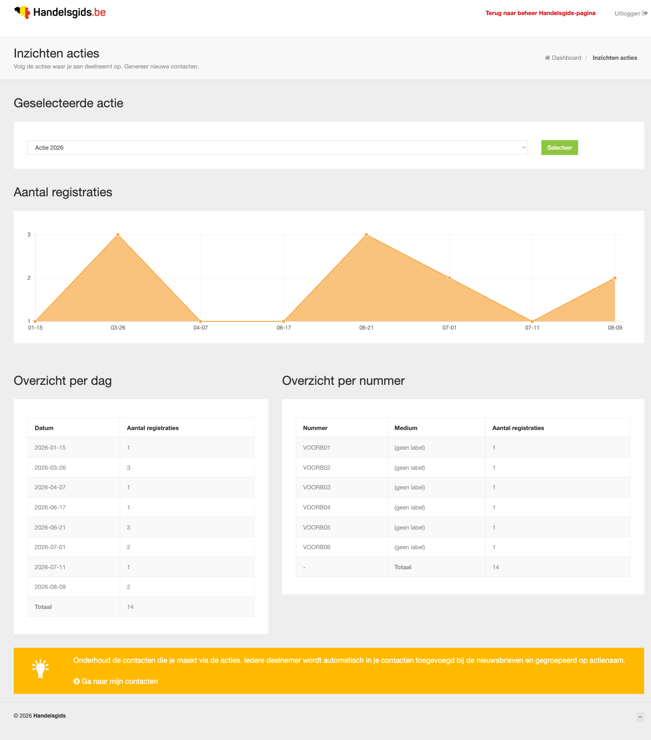Click the chart data point at 07-01

450,278
